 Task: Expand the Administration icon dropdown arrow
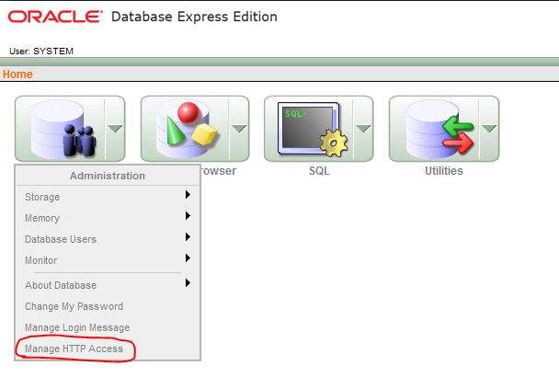(x=115, y=129)
